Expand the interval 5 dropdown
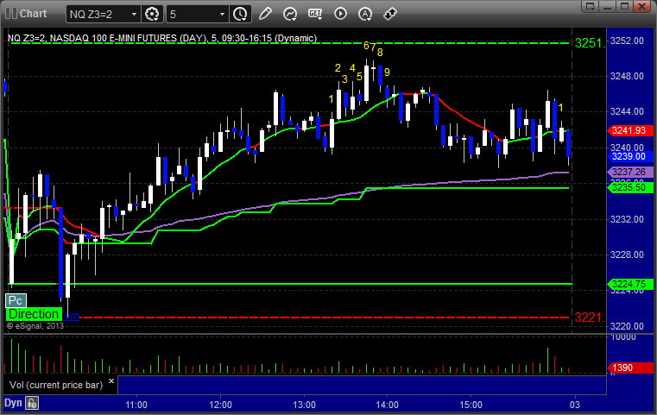The height and width of the screenshot is (415, 657). click(222, 15)
